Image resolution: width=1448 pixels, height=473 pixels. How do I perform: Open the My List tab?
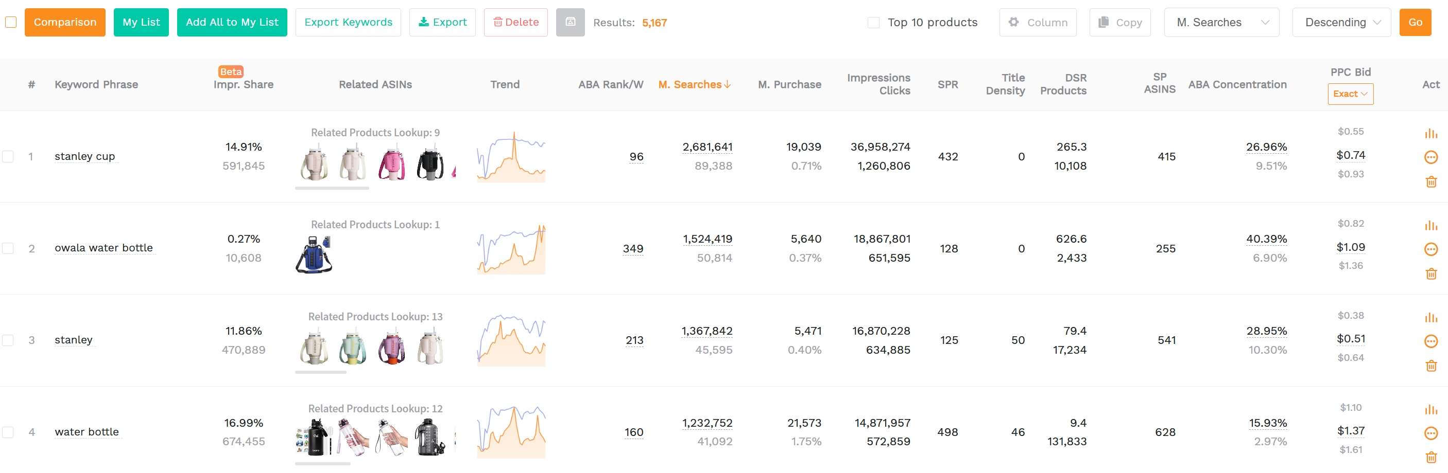141,23
